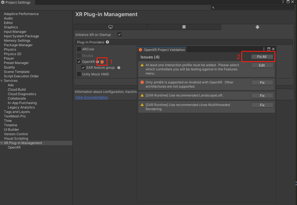Switch to the Android platform tab
The width and height of the screenshot is (297, 205).
click(257, 27)
